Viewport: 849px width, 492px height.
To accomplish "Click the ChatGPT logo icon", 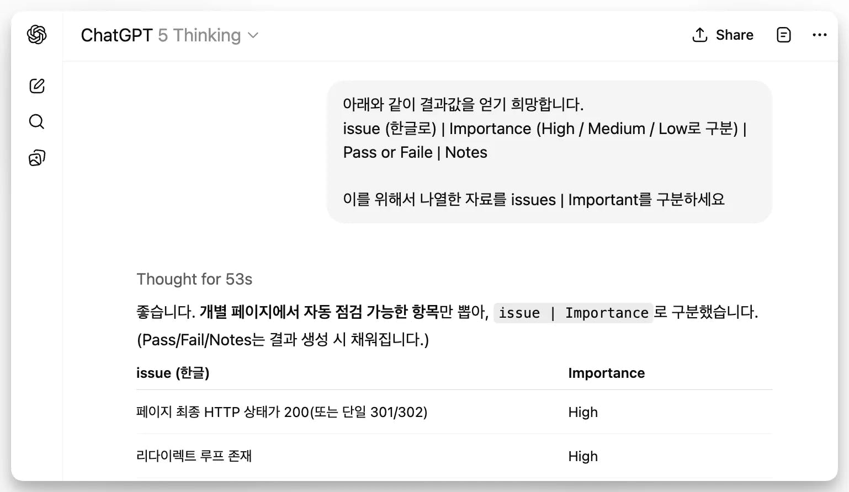I will pos(36,35).
